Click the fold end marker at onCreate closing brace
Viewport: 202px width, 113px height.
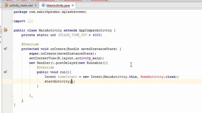(x=12, y=100)
